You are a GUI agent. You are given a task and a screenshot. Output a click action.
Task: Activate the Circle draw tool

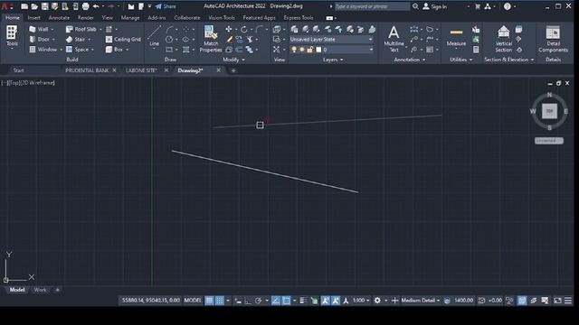click(169, 39)
